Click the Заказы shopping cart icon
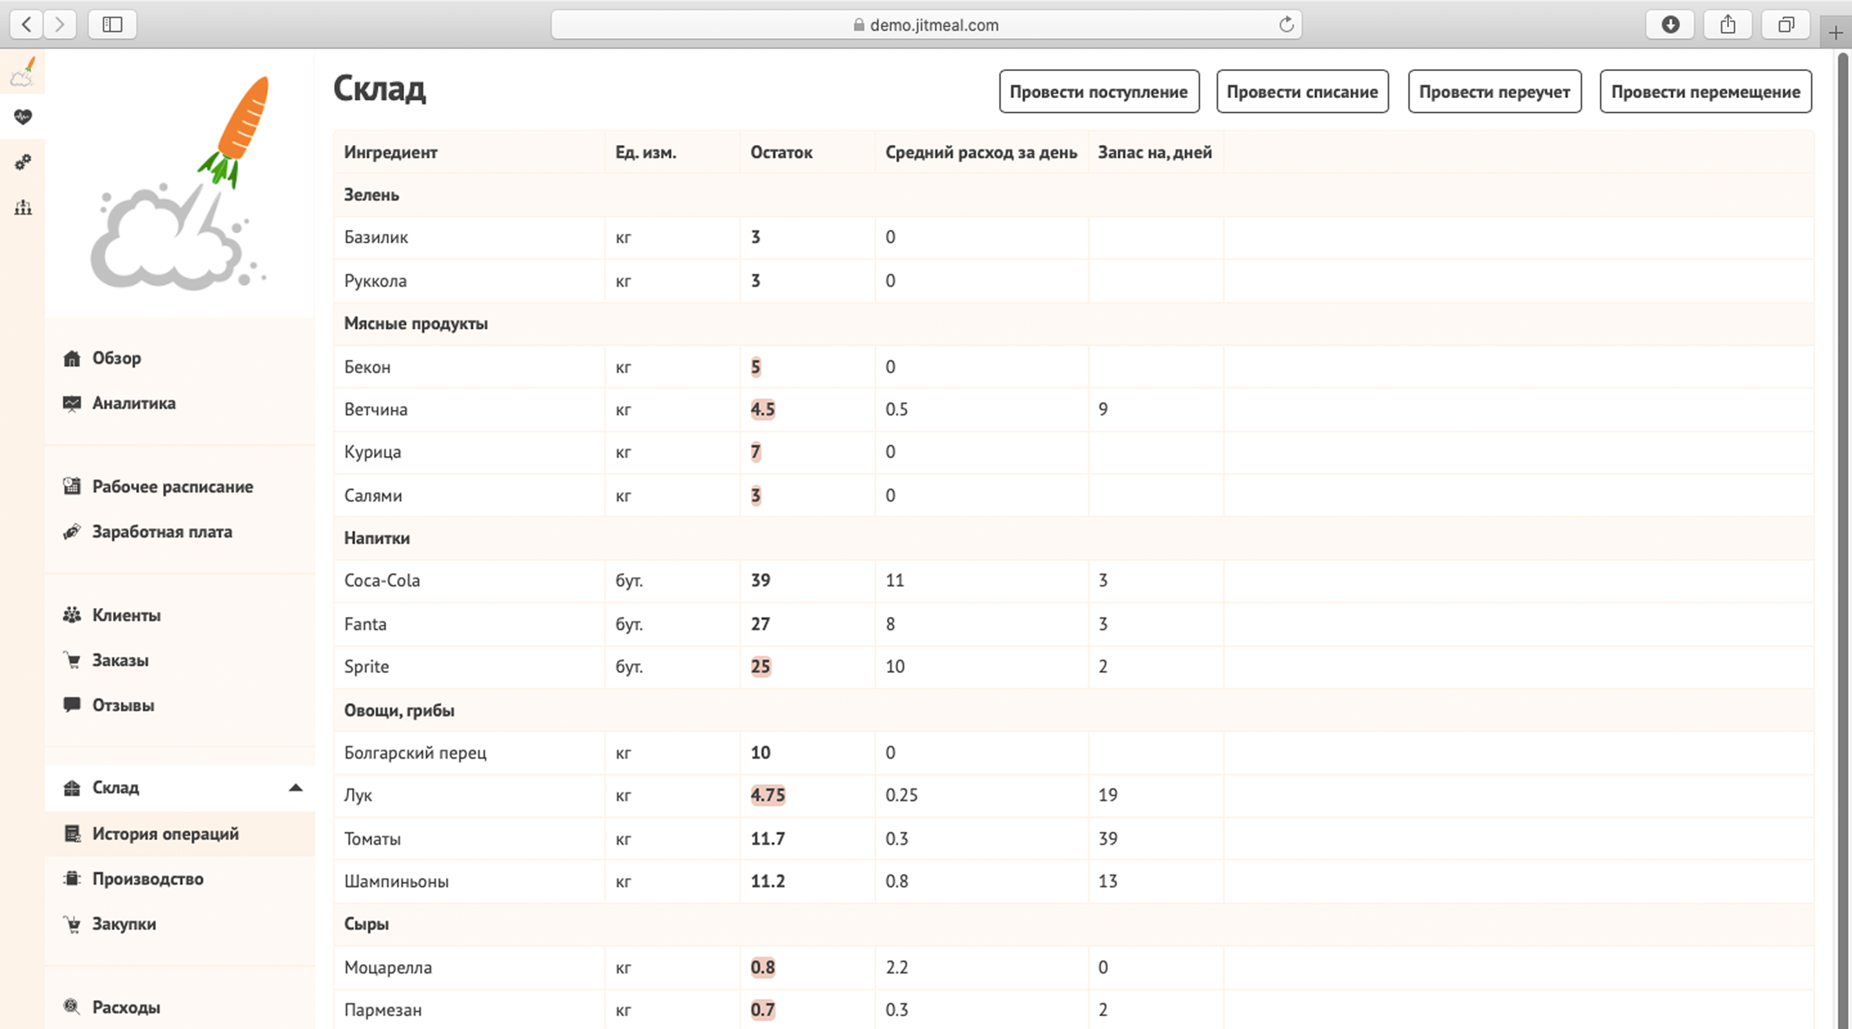Screen dimensions: 1852x1029 [x=72, y=660]
